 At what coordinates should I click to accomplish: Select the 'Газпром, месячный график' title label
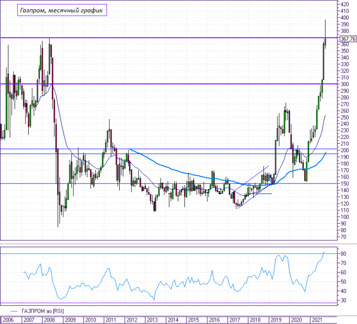coord(62,10)
